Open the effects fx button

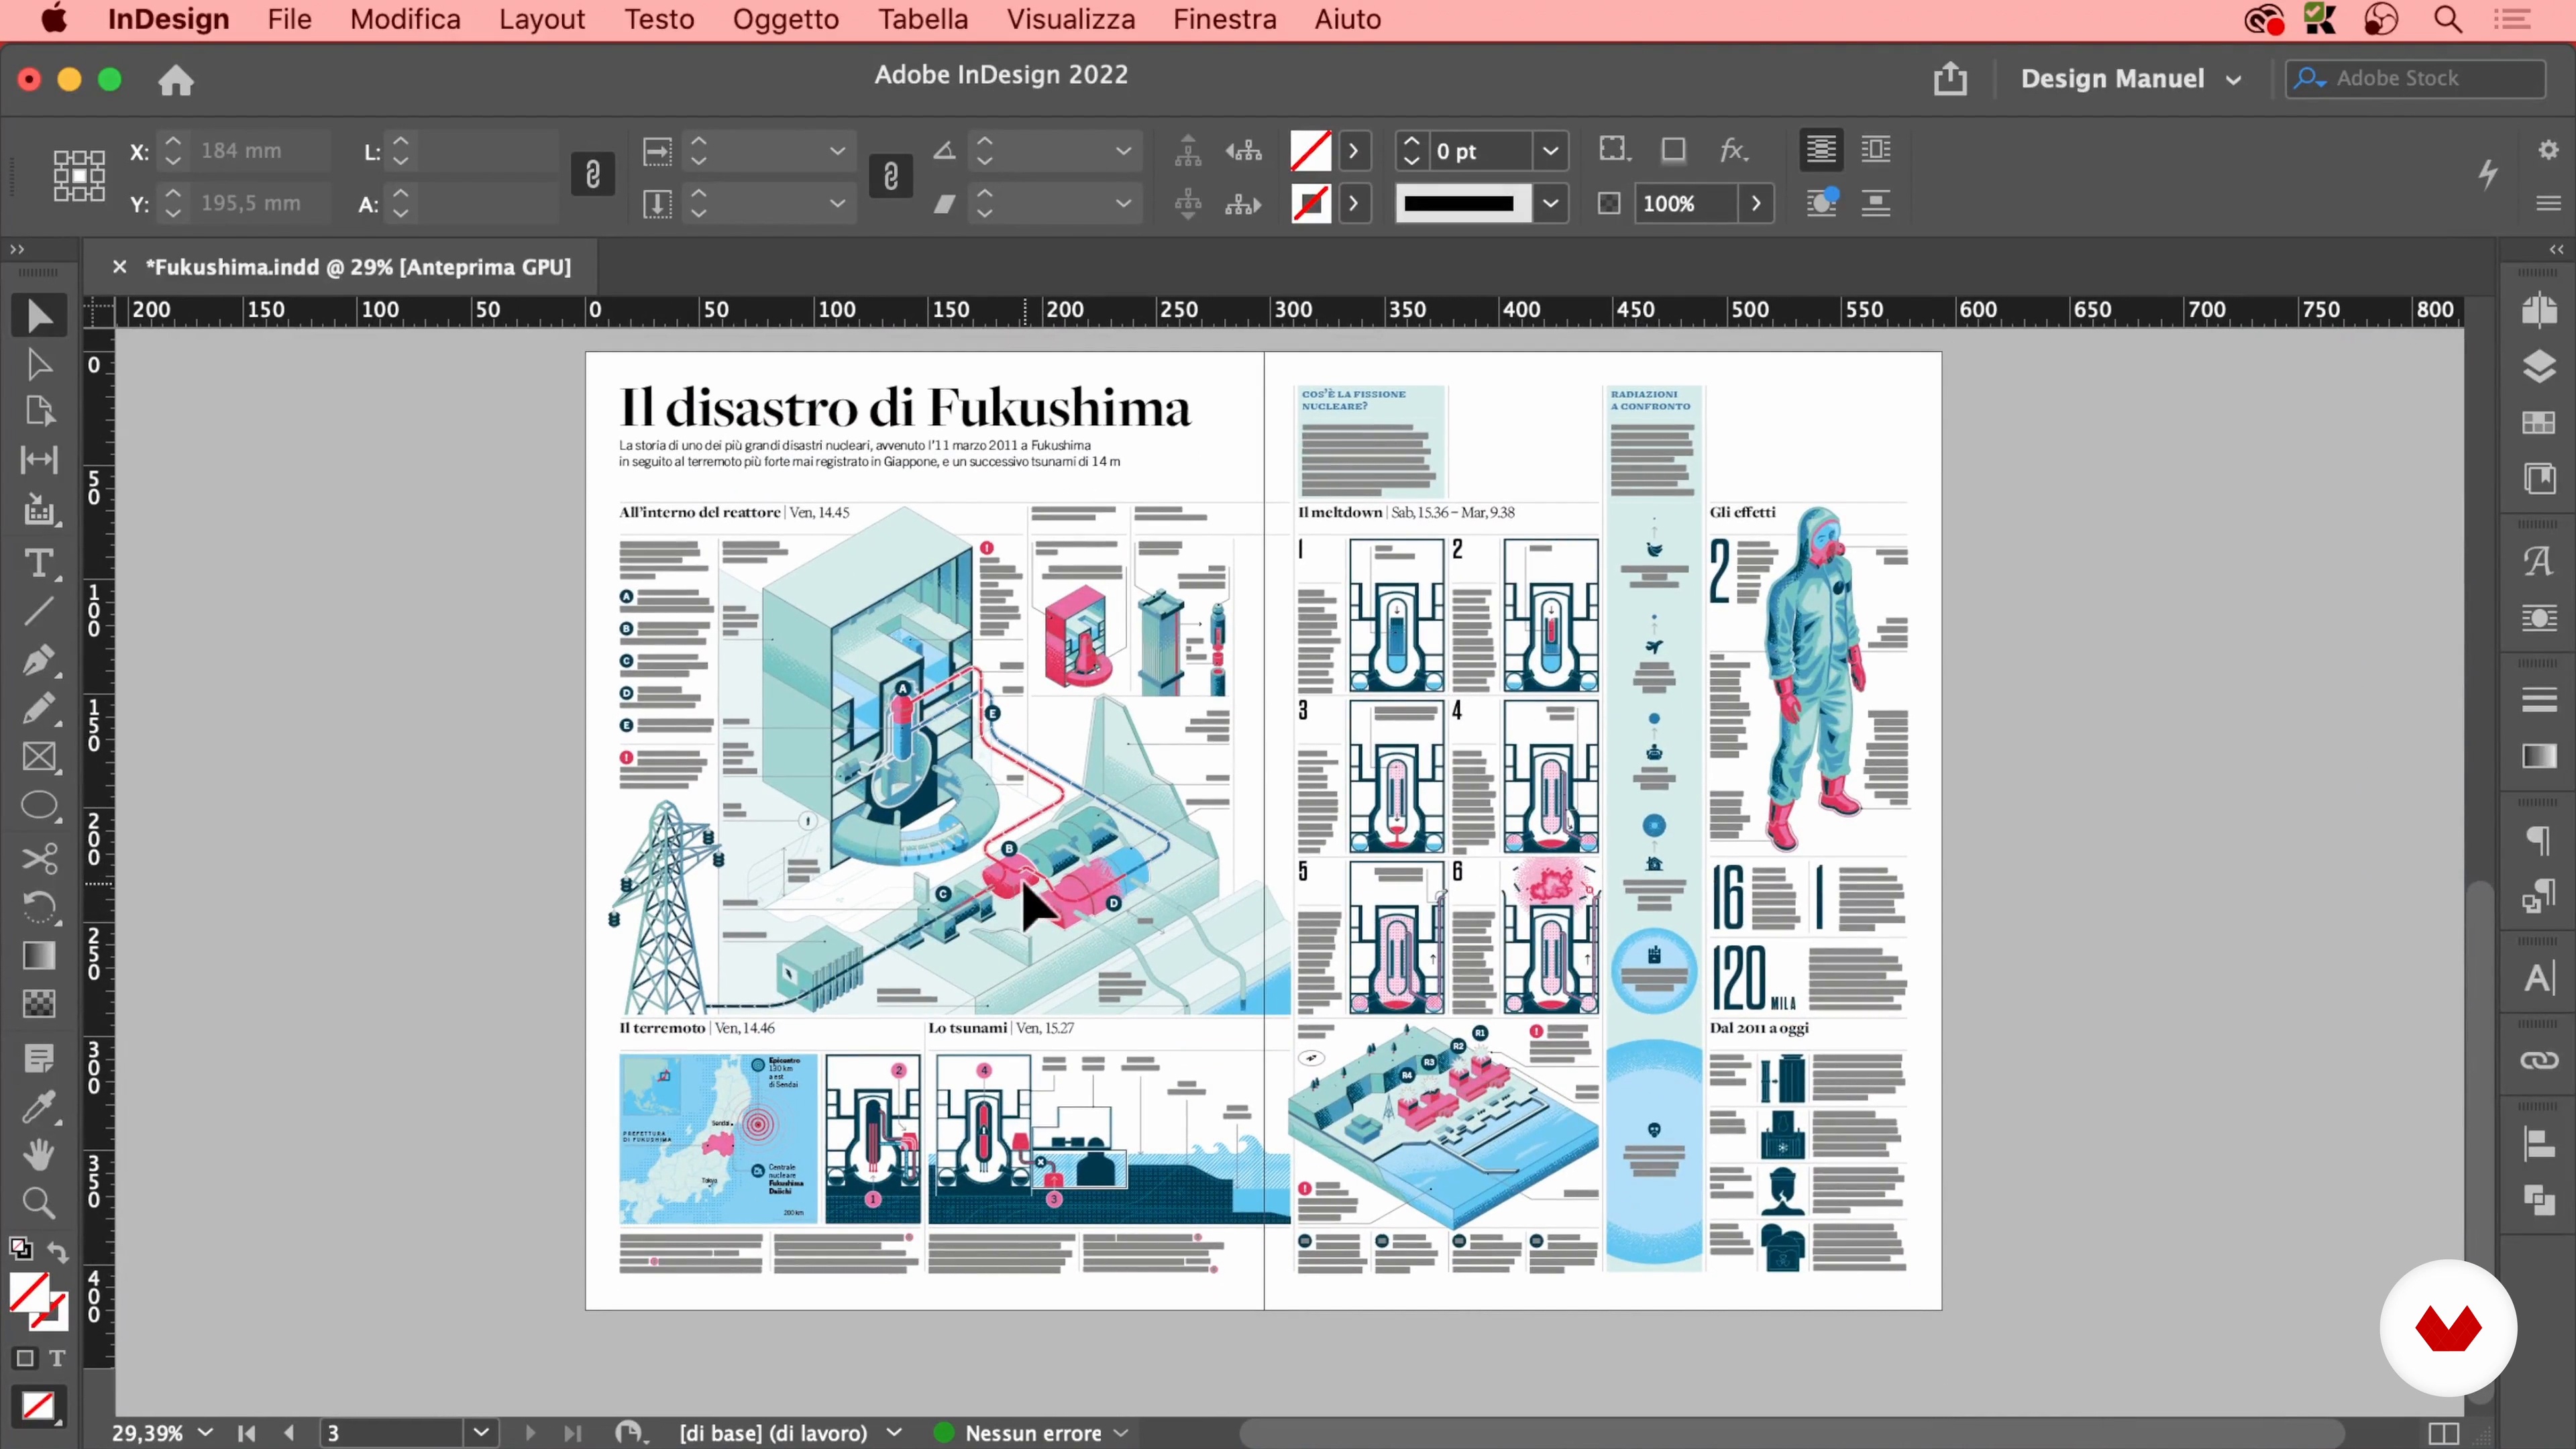click(1733, 150)
